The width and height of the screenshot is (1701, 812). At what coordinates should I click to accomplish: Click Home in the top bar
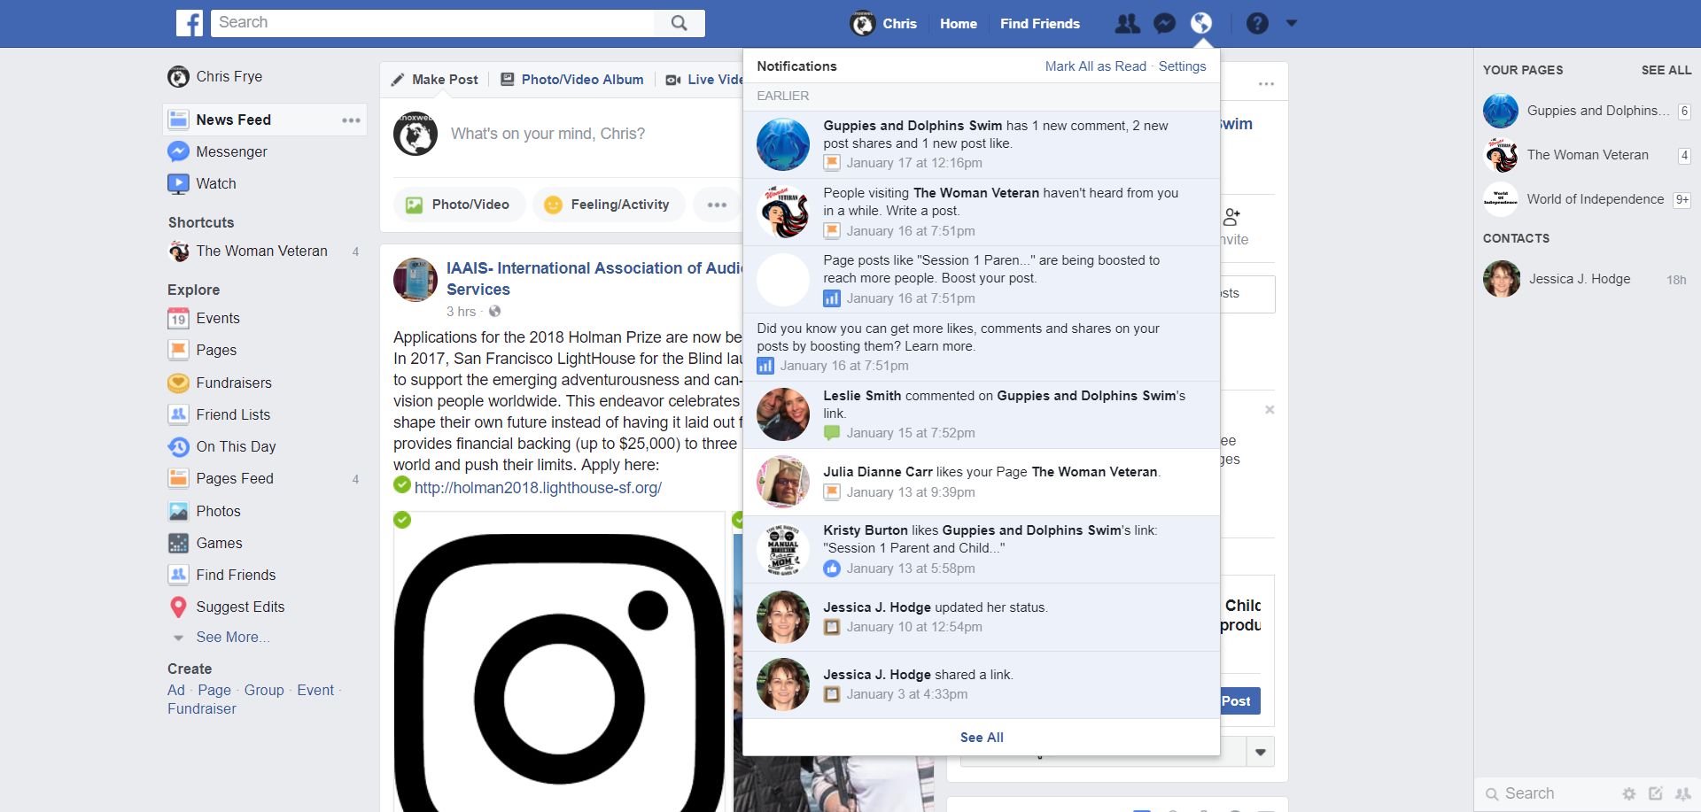959,24
